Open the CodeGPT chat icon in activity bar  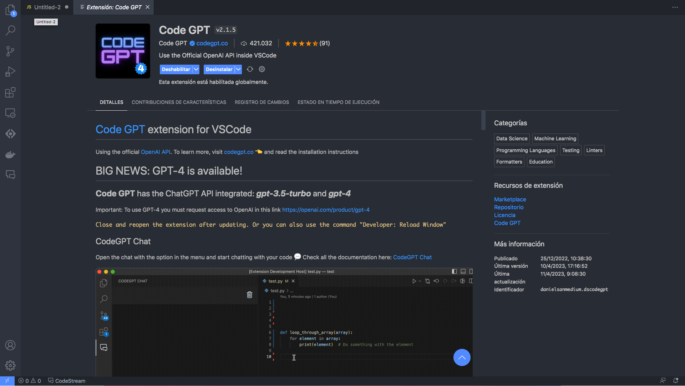coord(10,175)
